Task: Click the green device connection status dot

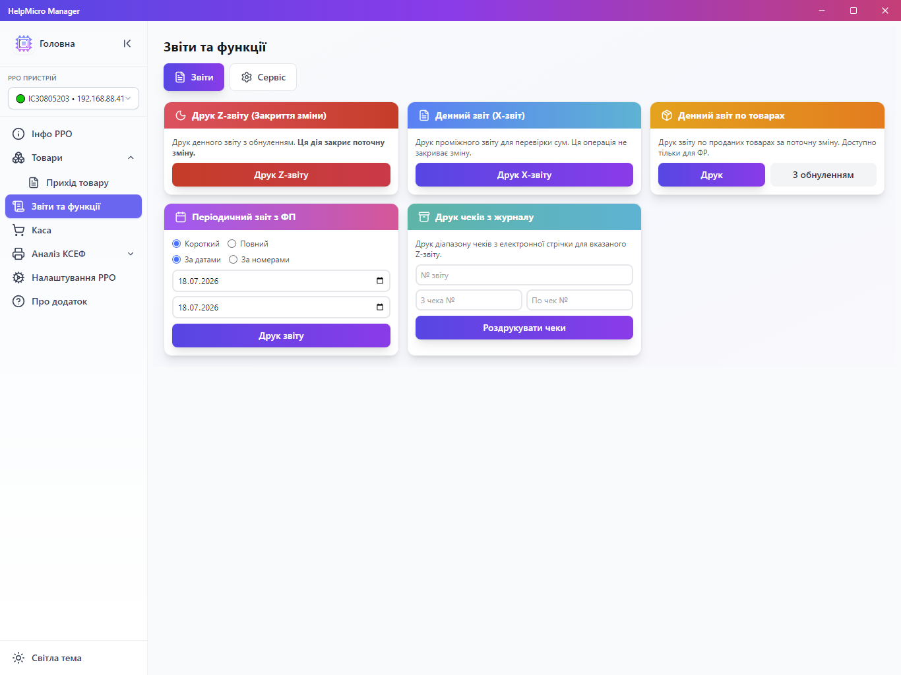Action: click(x=20, y=99)
